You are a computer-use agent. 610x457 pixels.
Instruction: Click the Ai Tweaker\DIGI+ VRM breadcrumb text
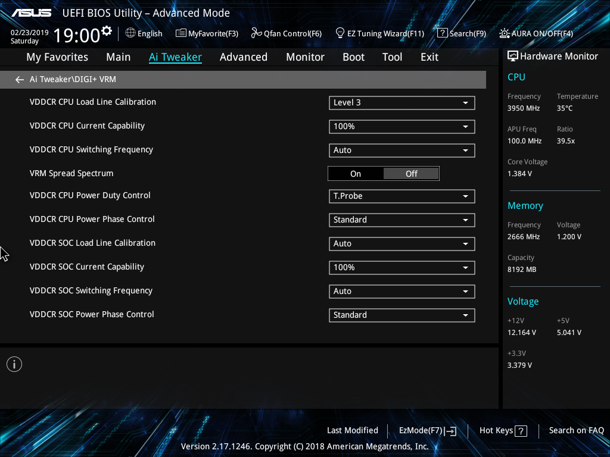click(73, 80)
